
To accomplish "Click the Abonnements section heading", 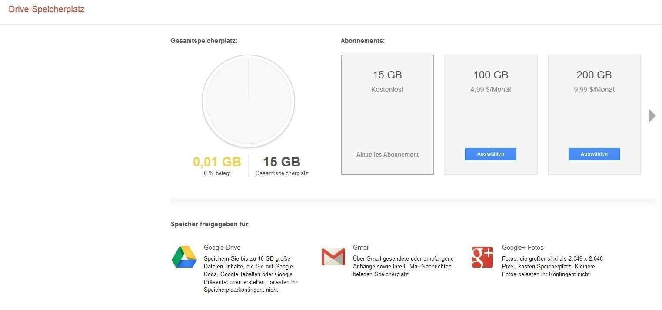I will pyautogui.click(x=363, y=41).
